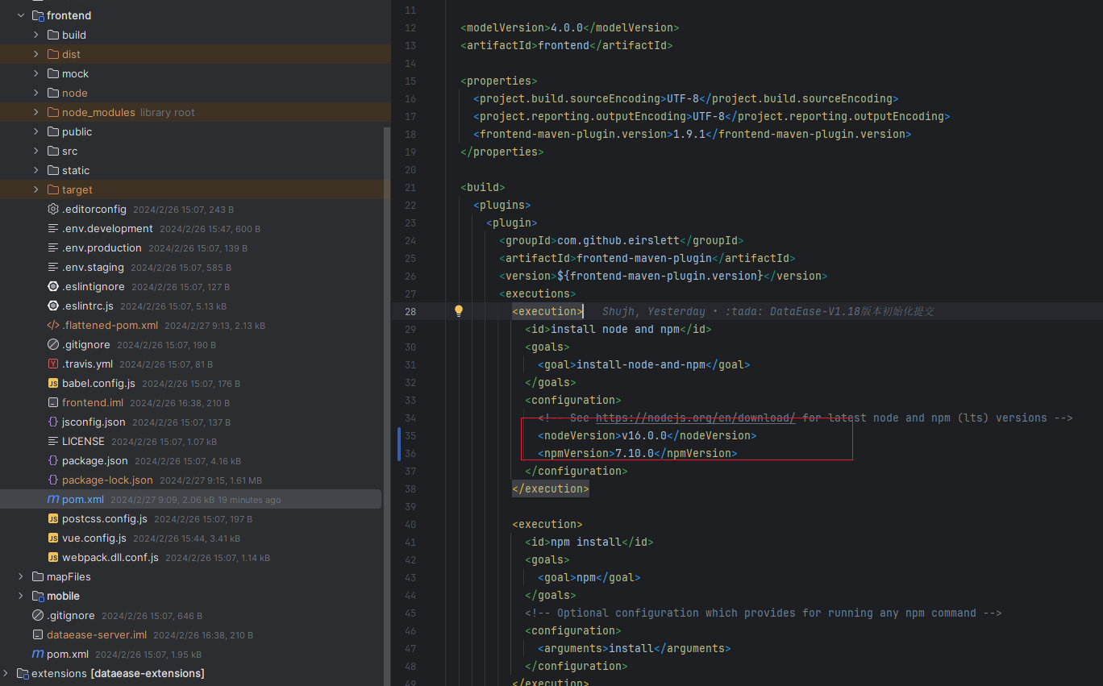Click the .eslintignore file icon
The width and height of the screenshot is (1103, 686).
pyautogui.click(x=53, y=286)
